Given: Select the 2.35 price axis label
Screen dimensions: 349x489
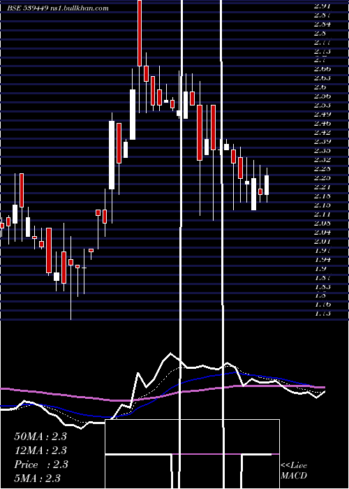Looking at the screenshot, I should click(322, 151).
